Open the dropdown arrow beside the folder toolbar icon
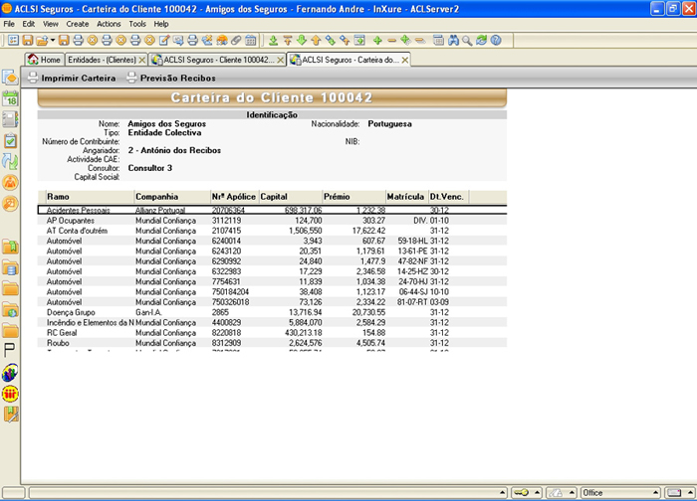Viewport: 697px width, 501px height. click(x=52, y=41)
